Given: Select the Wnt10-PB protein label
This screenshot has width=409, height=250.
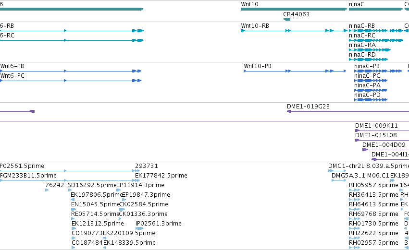Looking at the screenshot, I should (x=258, y=66).
